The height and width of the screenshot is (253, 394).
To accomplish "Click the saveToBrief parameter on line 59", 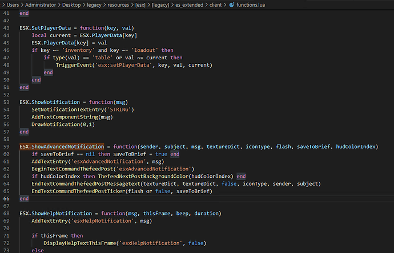I will point(313,146).
